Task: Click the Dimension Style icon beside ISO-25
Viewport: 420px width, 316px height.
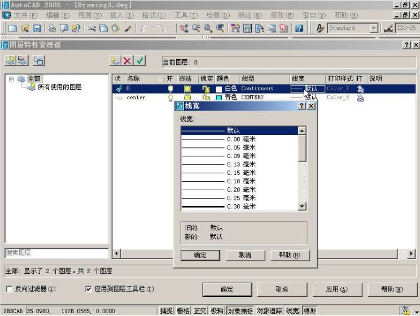Action: point(388,28)
